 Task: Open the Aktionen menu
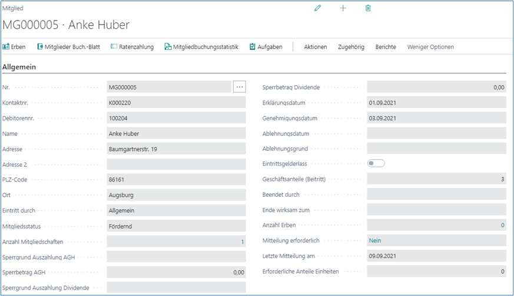coord(315,47)
